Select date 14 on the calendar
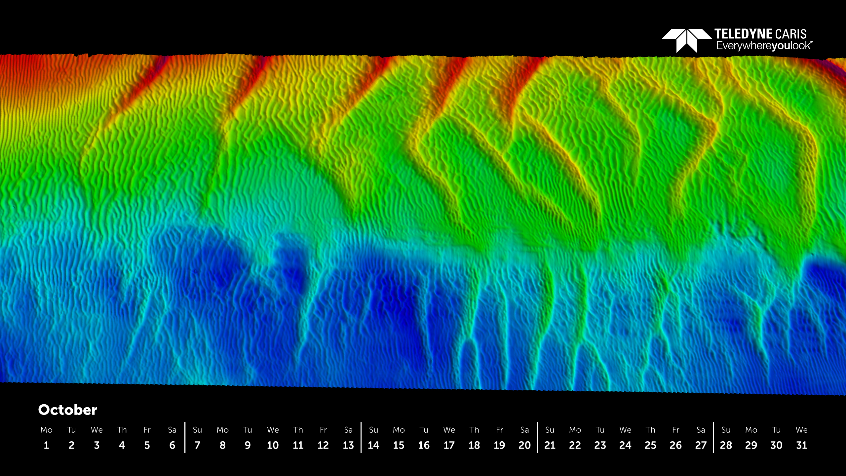Screen dimensions: 846x476 pos(373,445)
